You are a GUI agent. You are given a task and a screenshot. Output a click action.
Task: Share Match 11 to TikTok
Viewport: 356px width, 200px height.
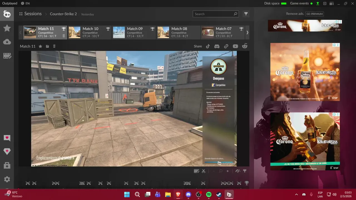click(x=208, y=46)
